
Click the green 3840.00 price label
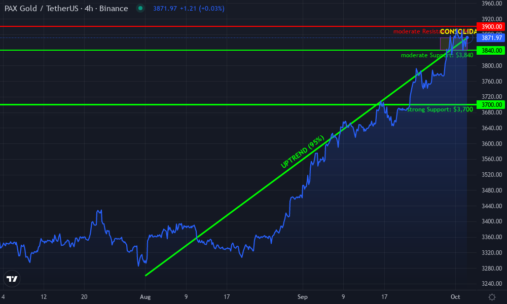click(x=491, y=50)
